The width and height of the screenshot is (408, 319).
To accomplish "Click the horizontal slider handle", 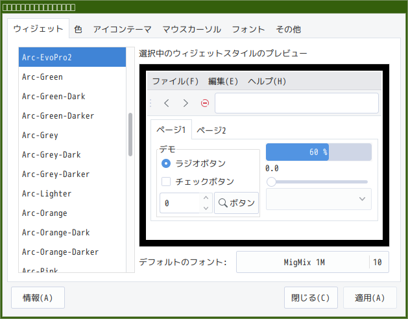I will (x=271, y=182).
